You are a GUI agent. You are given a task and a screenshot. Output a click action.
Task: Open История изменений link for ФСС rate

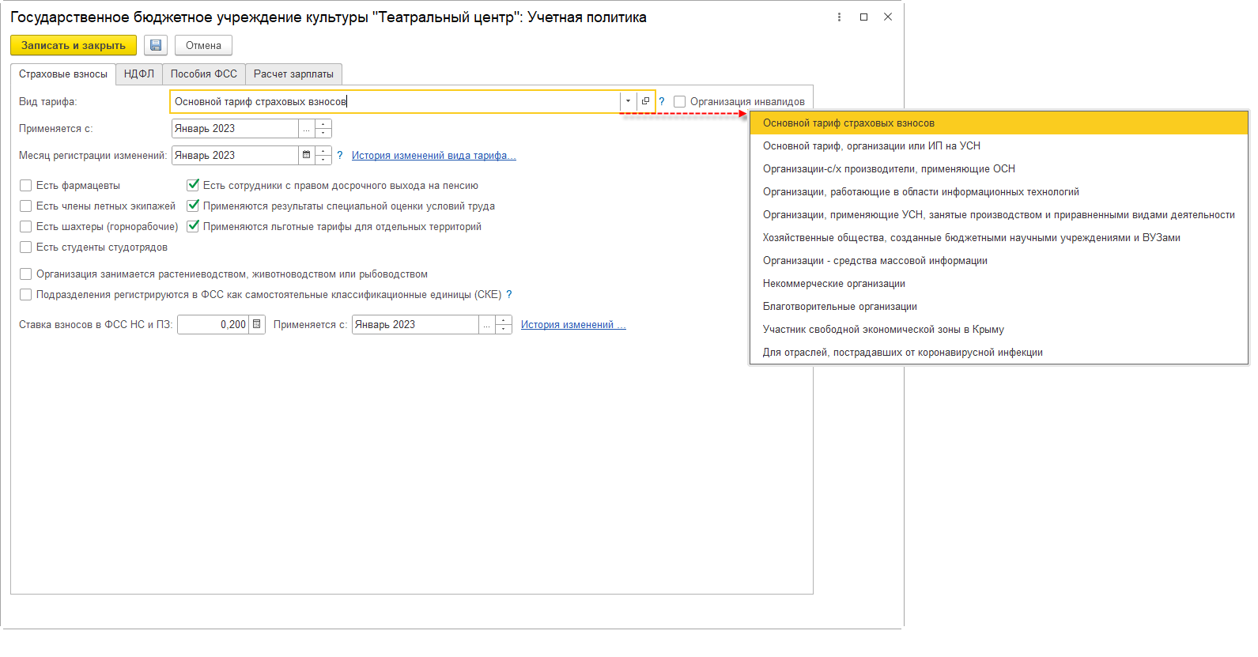coord(573,324)
